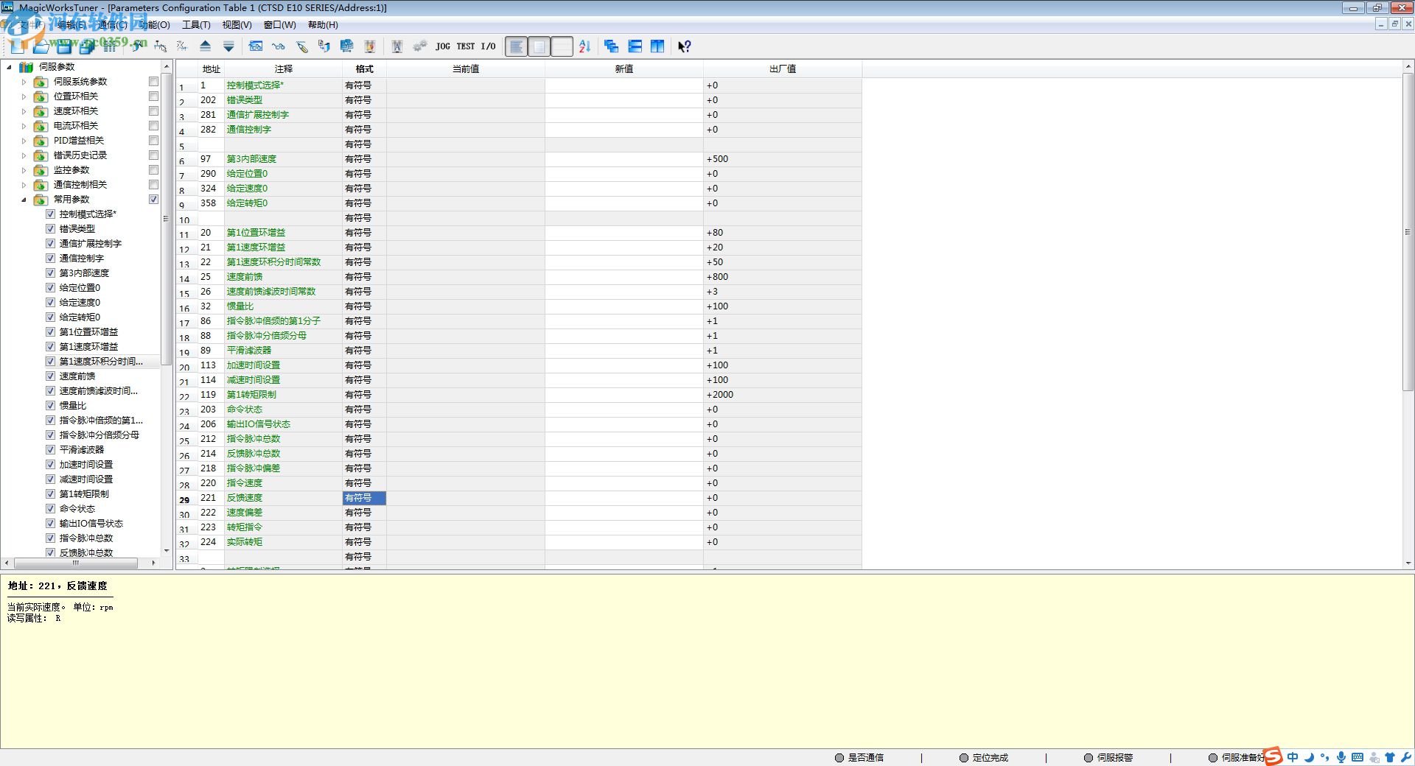This screenshot has width=1415, height=766.
Task: Open the 视图(V) menu
Action: (237, 25)
